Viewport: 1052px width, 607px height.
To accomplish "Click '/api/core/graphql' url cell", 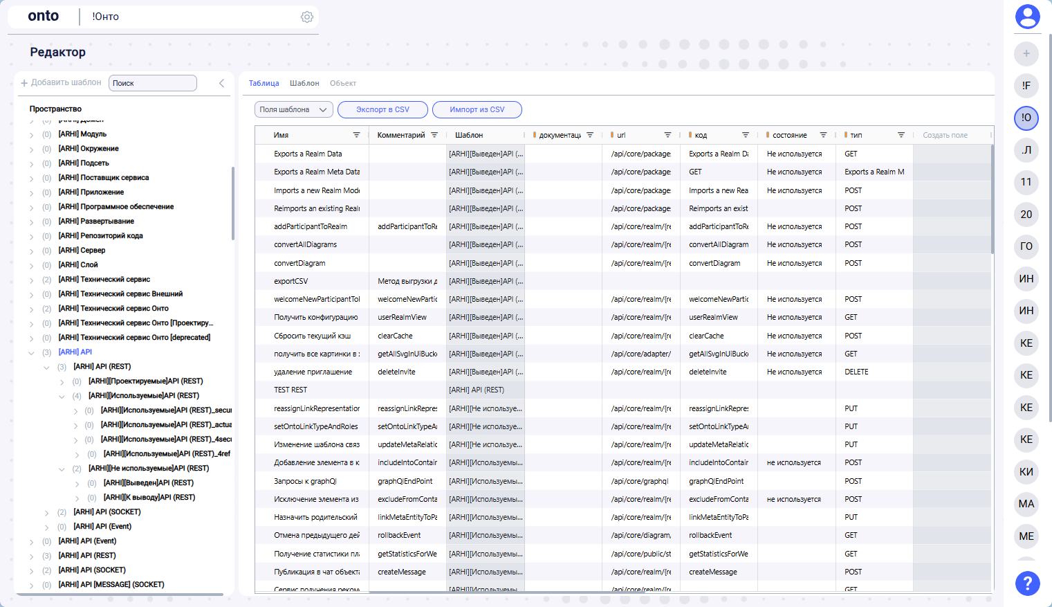I will tap(640, 481).
